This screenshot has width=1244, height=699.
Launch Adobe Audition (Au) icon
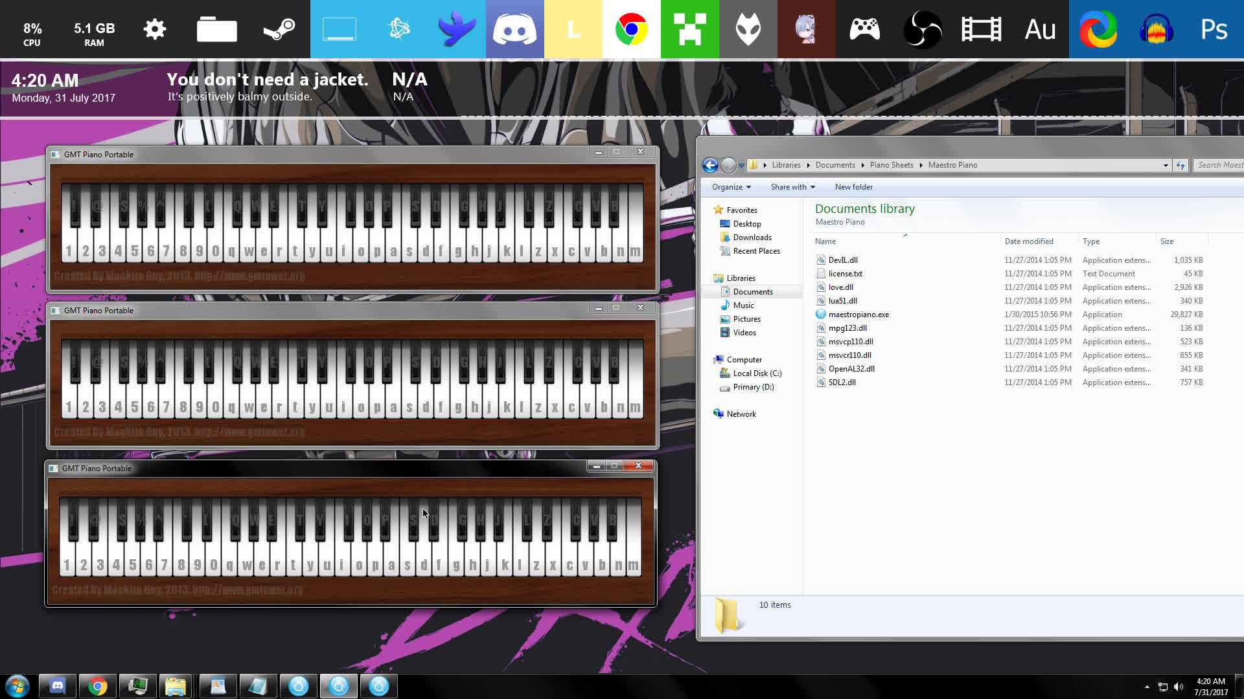tap(1039, 29)
